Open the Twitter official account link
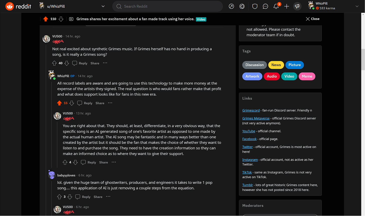365x216 pixels. click(247, 147)
